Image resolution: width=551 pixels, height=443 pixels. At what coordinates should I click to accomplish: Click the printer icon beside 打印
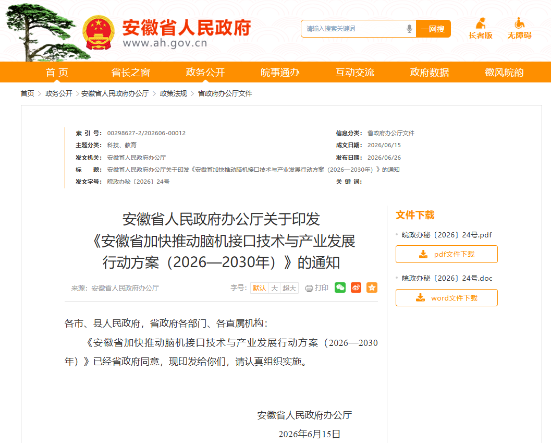pos(309,288)
